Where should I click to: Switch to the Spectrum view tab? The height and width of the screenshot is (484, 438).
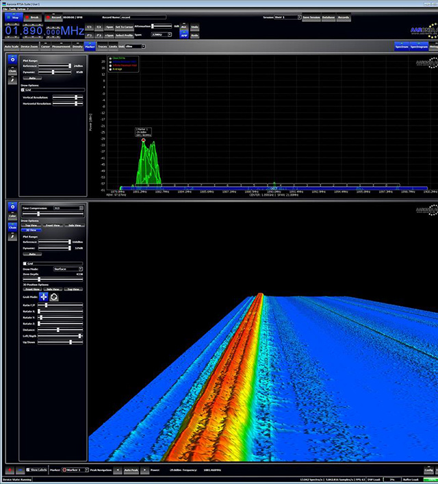point(402,46)
